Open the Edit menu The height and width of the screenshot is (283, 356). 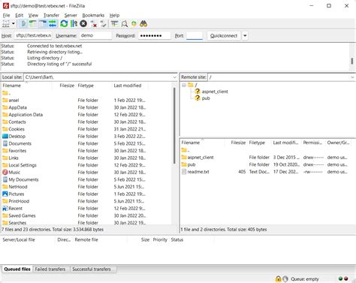[19, 15]
